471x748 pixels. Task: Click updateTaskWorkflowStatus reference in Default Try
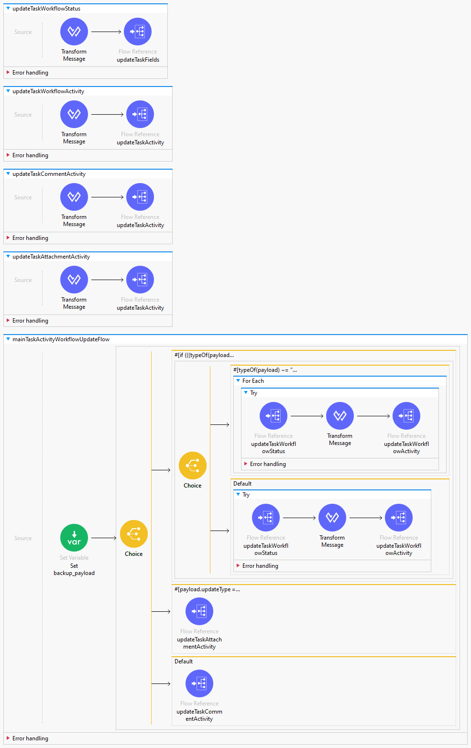point(265,518)
